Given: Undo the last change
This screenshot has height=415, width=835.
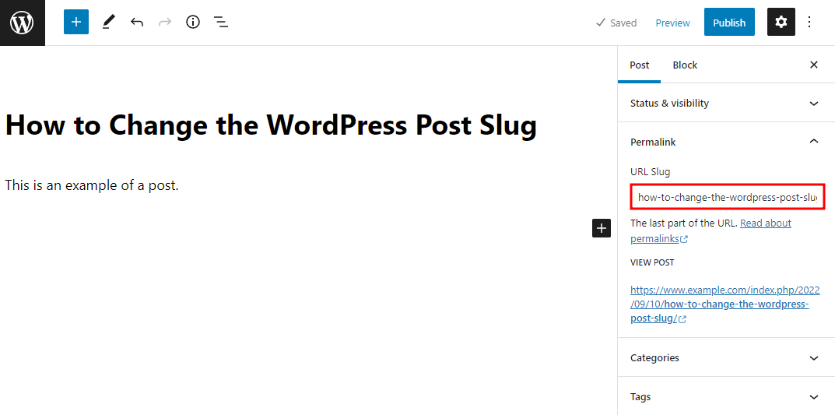Looking at the screenshot, I should 137,23.
